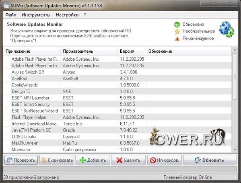Select the ESET SysRescue Wizard row

117,111
